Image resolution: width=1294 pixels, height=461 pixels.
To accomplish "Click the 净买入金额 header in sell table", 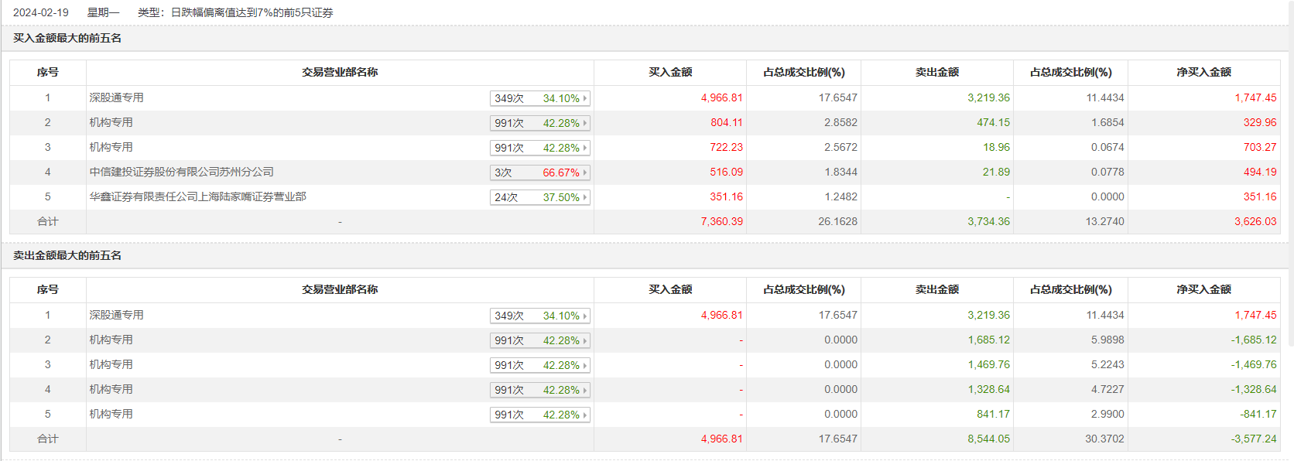I will point(1203,289).
